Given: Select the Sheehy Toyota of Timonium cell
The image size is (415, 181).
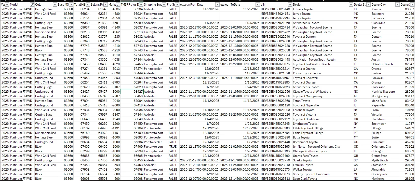Looking at the screenshot, I should point(311,174).
